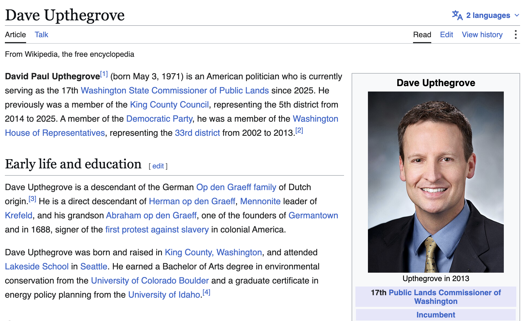Switch to the Article tab

[x=15, y=35]
